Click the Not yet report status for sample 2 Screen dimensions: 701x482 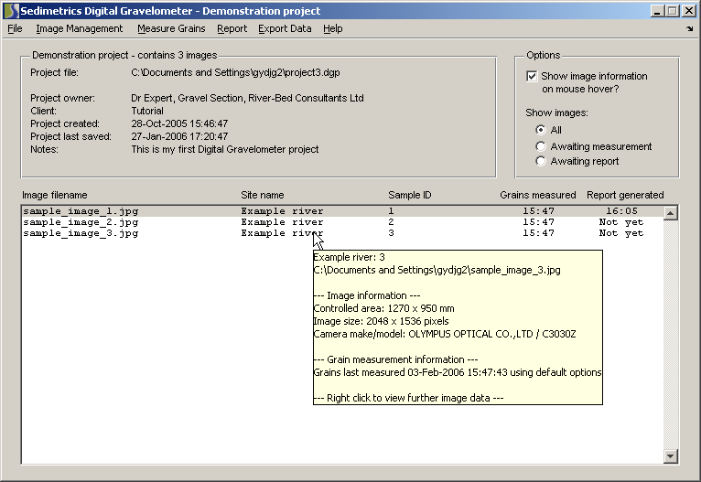point(620,222)
